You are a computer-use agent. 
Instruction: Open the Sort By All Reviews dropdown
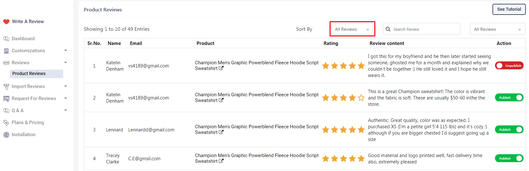point(352,29)
